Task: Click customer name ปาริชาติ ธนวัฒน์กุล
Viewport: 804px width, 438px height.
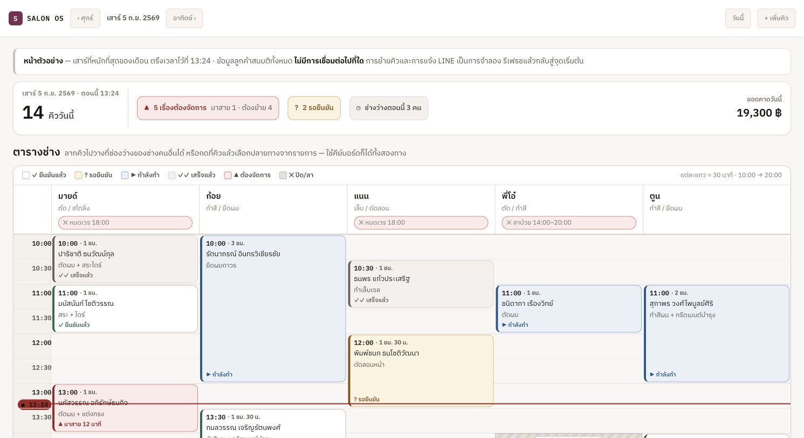Action: 86,254
